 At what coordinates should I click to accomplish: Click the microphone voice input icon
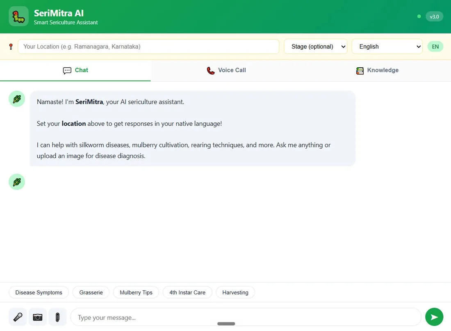coord(18,317)
